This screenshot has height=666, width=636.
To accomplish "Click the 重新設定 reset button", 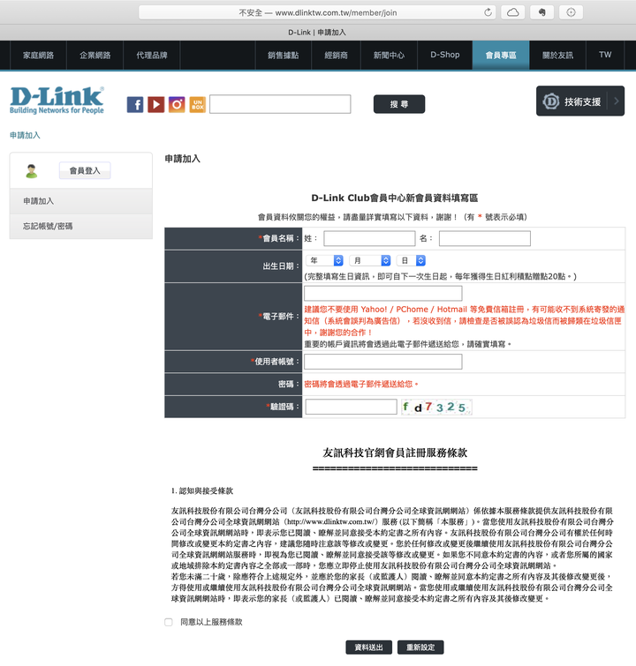I will pos(420,647).
